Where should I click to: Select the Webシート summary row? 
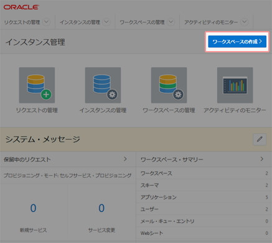click(x=204, y=233)
